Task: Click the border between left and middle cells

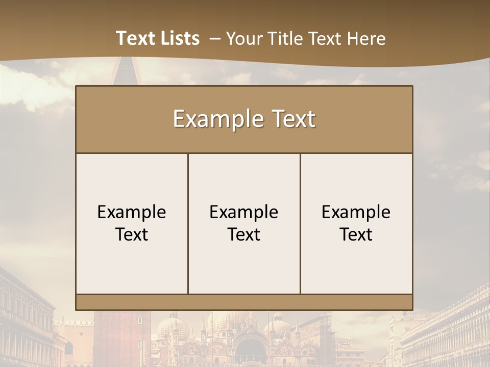Action: [x=189, y=223]
